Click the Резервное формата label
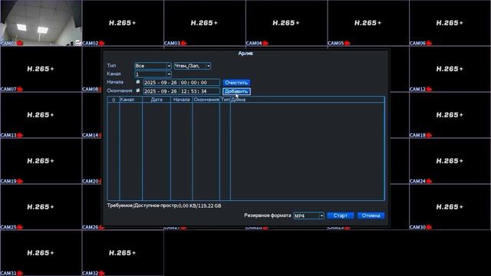Image resolution: width=491 pixels, height=276 pixels. (268, 215)
